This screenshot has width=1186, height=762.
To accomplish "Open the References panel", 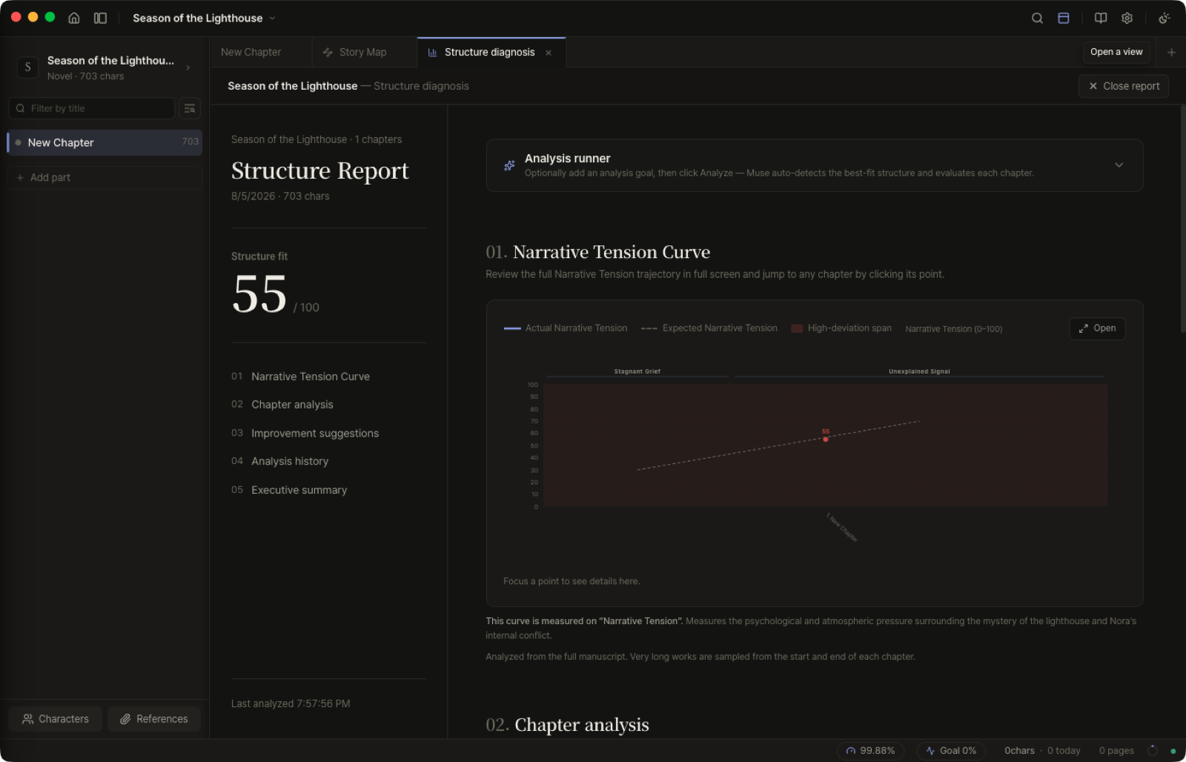I will (x=154, y=719).
